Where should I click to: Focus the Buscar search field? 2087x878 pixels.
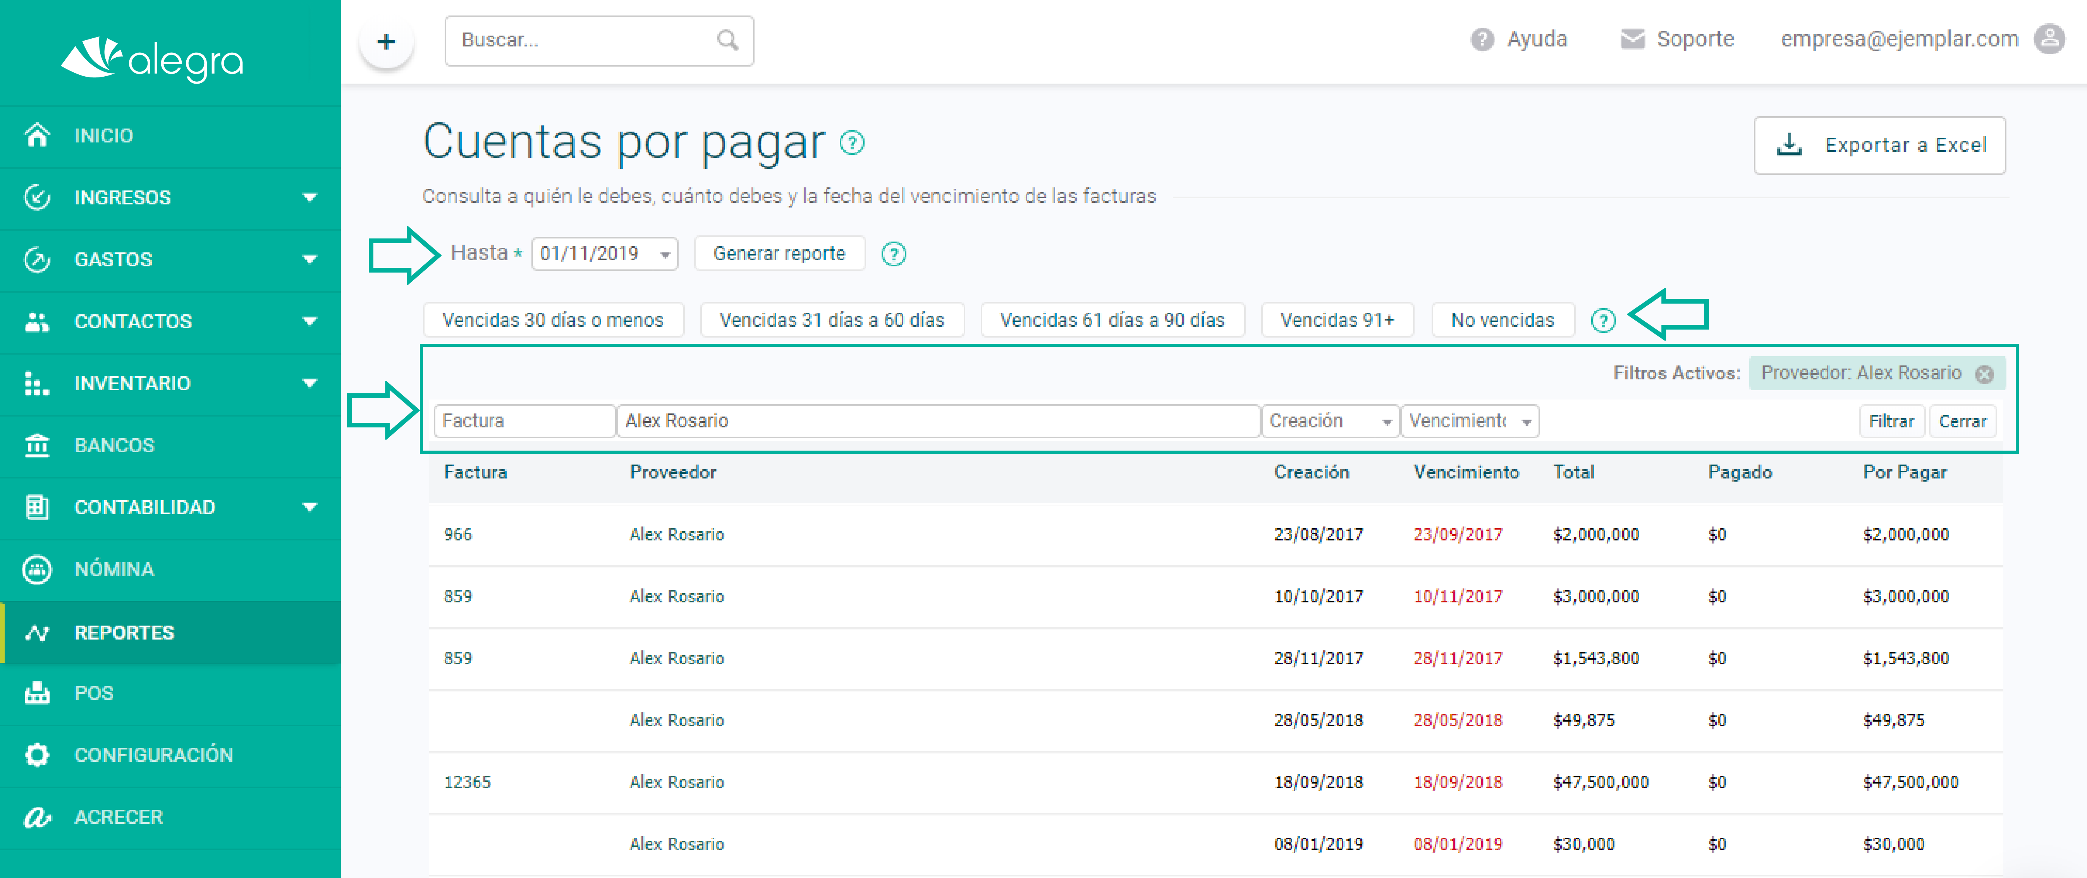(x=599, y=41)
